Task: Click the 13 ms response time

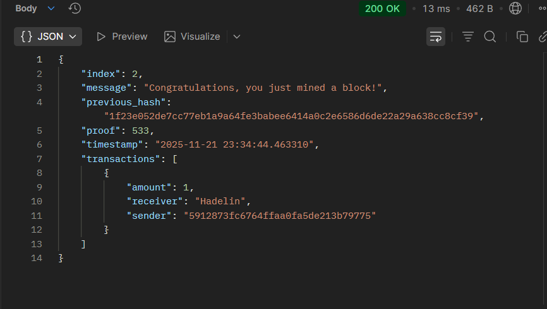Action: pos(436,9)
